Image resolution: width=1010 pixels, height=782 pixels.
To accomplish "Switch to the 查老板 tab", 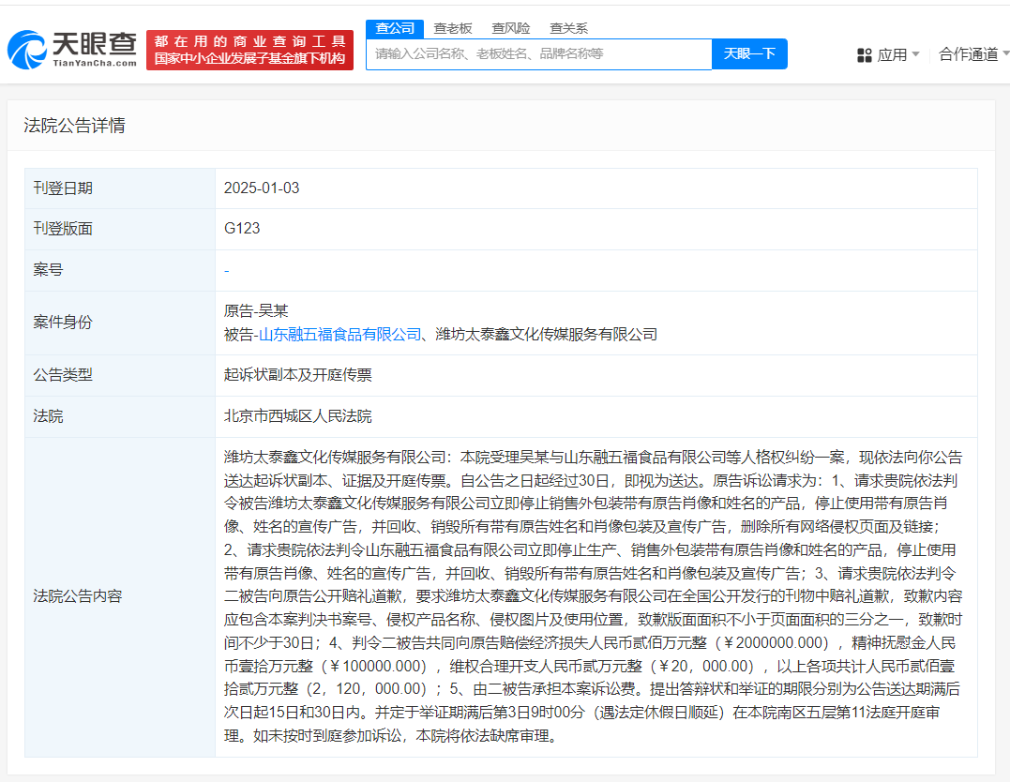I will 453,28.
